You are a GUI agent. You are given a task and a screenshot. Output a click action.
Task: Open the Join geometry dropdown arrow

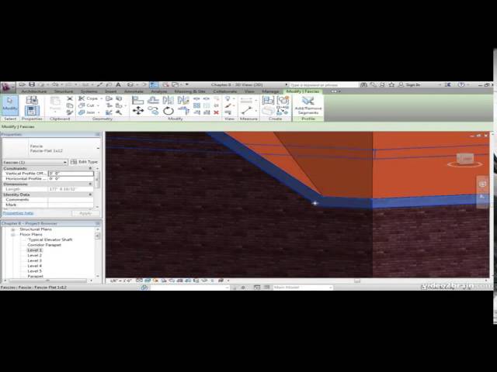[99, 112]
